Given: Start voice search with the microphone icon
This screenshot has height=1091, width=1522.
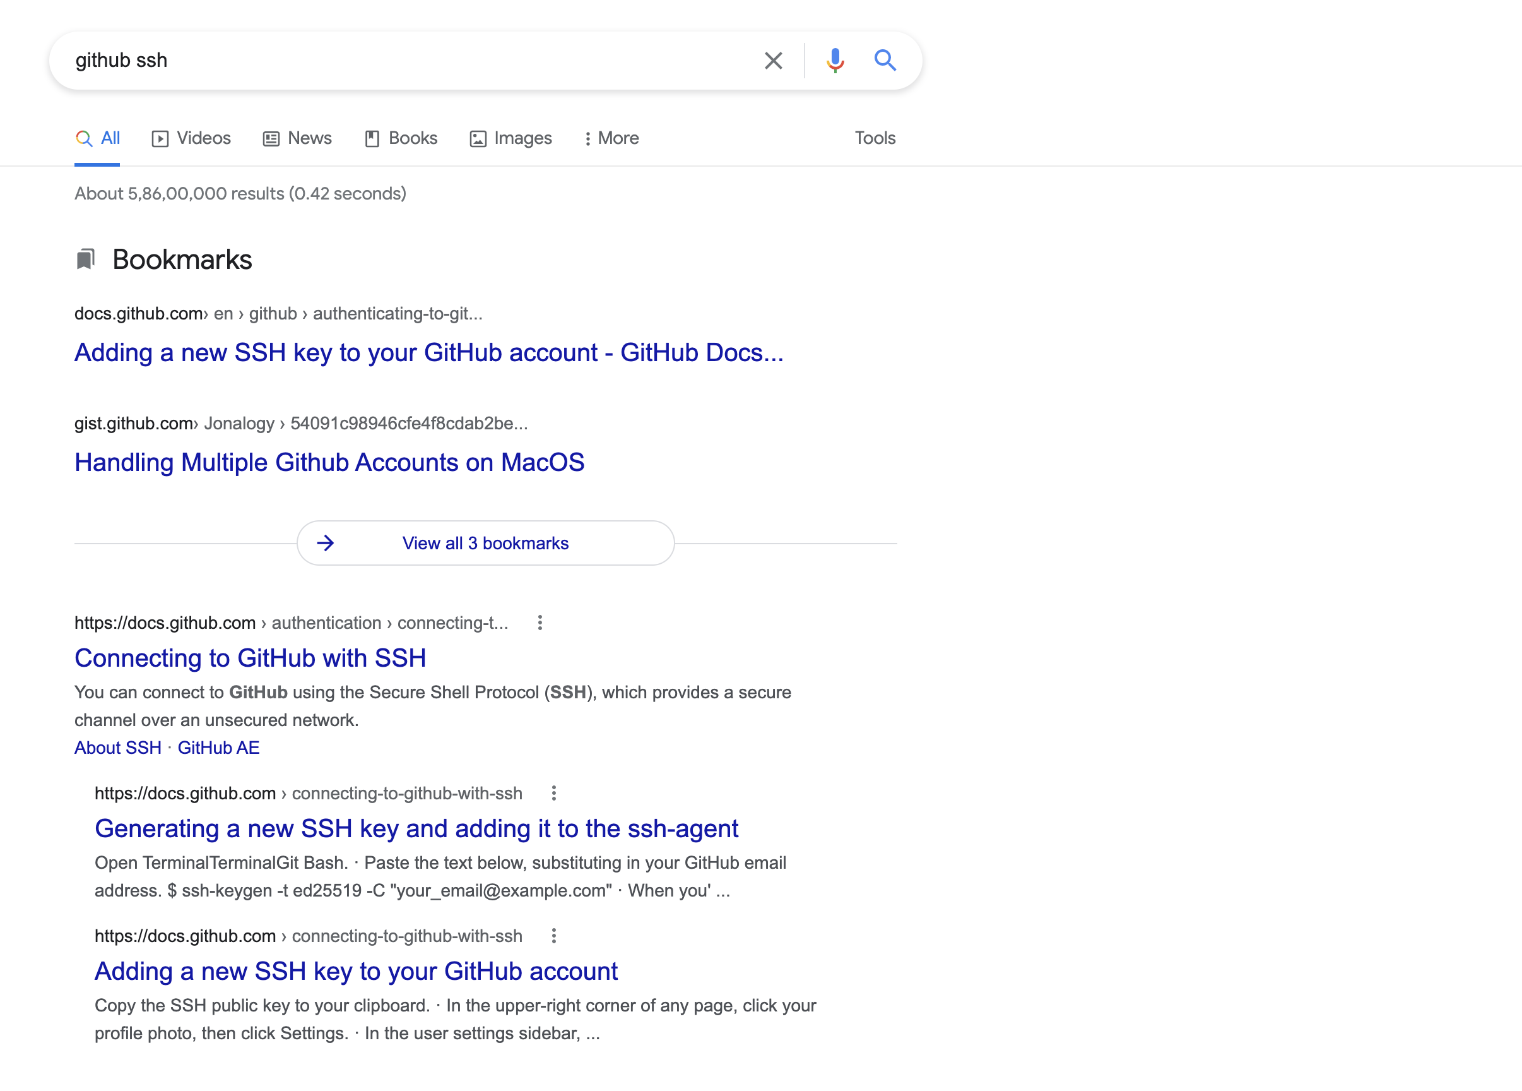Looking at the screenshot, I should click(835, 61).
